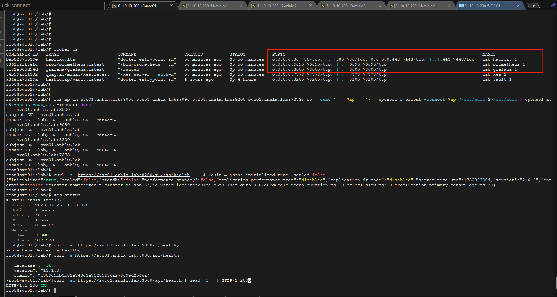Click the Stack 917.5KB value

click(x=45, y=240)
